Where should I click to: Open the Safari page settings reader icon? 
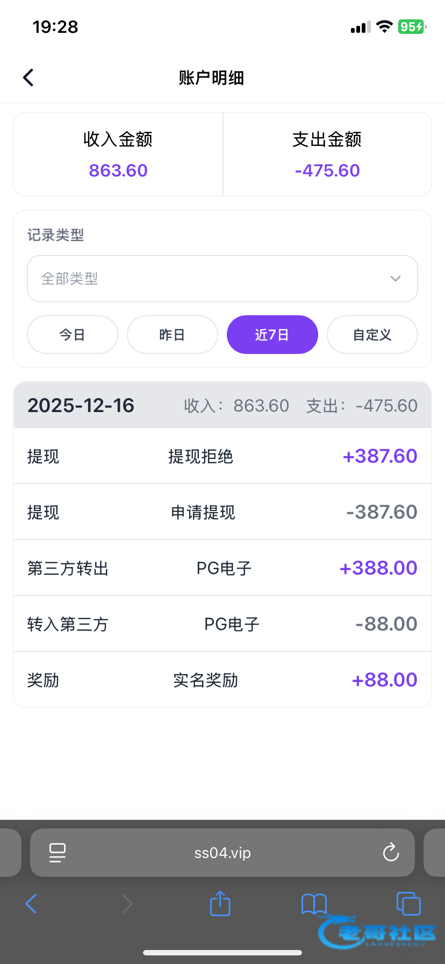(x=58, y=852)
